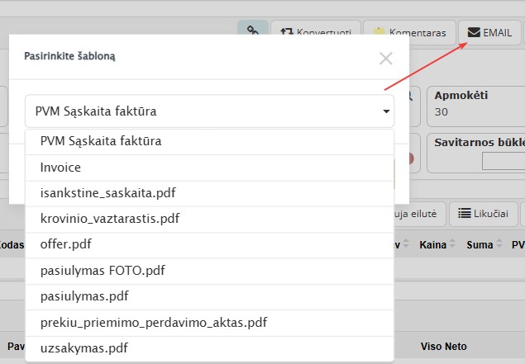Pick isankstine_saskaita.pdf from the list
The width and height of the screenshot is (525, 364).
pyautogui.click(x=107, y=193)
